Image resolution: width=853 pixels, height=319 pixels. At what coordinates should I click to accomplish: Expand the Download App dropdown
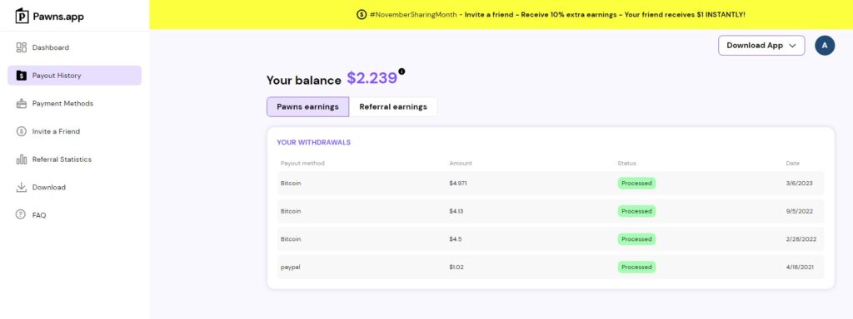pyautogui.click(x=761, y=46)
